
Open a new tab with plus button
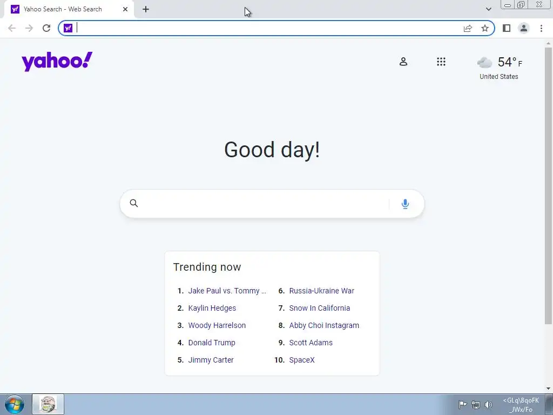point(146,10)
